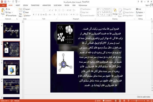
Task: Click the Save icon in the quick access toolbar
Action: pyautogui.click(x=5, y=2)
